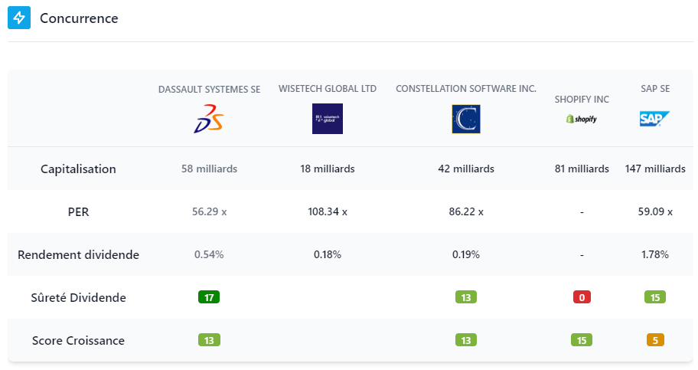Click Shopify's red dividend safety badge 0

click(582, 297)
